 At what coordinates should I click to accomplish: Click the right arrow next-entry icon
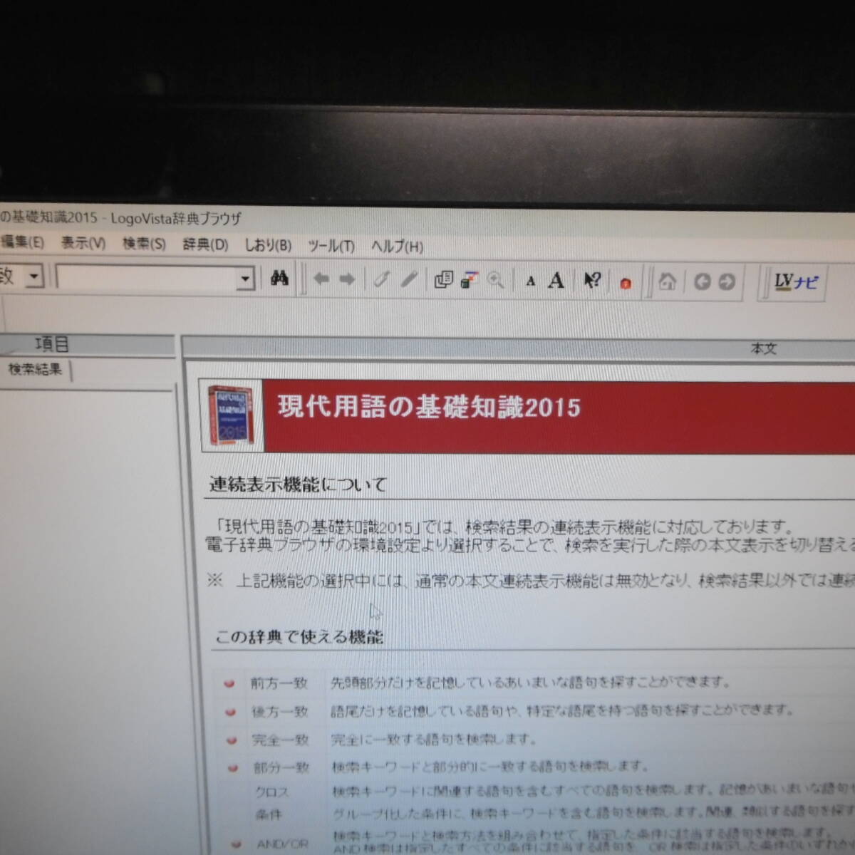(x=347, y=279)
